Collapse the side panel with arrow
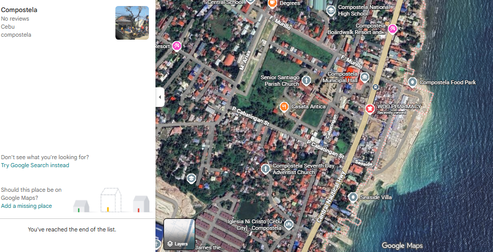 160,97
